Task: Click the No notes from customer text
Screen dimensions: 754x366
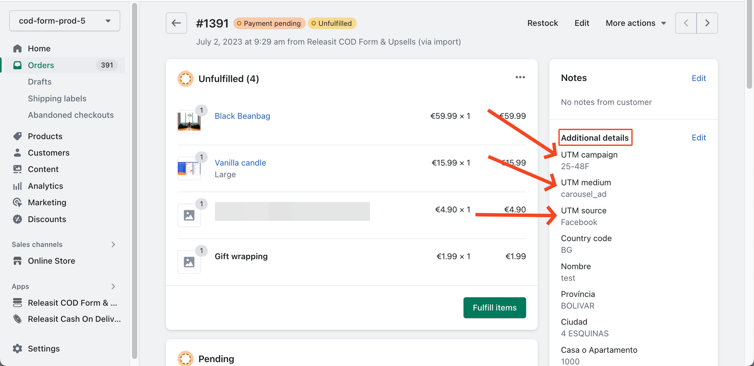Action: click(x=606, y=102)
